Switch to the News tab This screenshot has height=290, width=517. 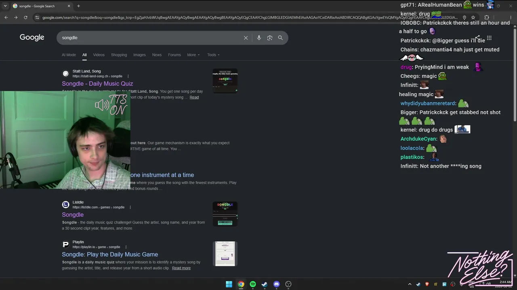(x=157, y=55)
